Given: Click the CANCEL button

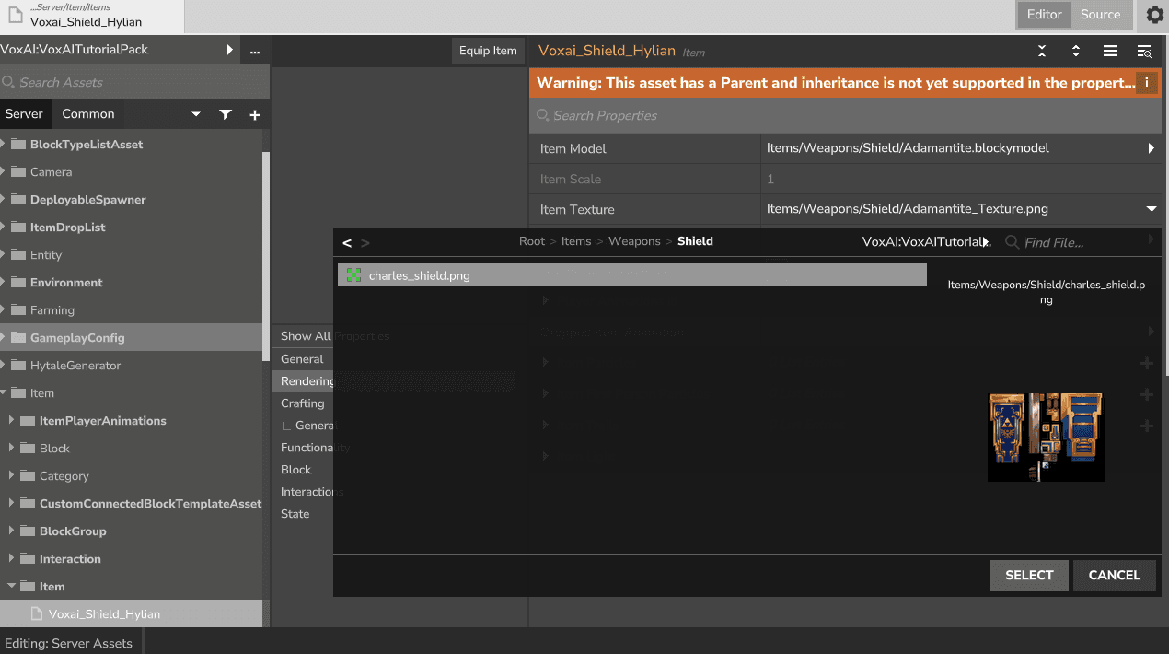Looking at the screenshot, I should click(x=1114, y=575).
